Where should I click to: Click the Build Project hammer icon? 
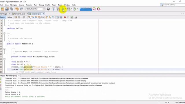pyautogui.click(x=54, y=9)
